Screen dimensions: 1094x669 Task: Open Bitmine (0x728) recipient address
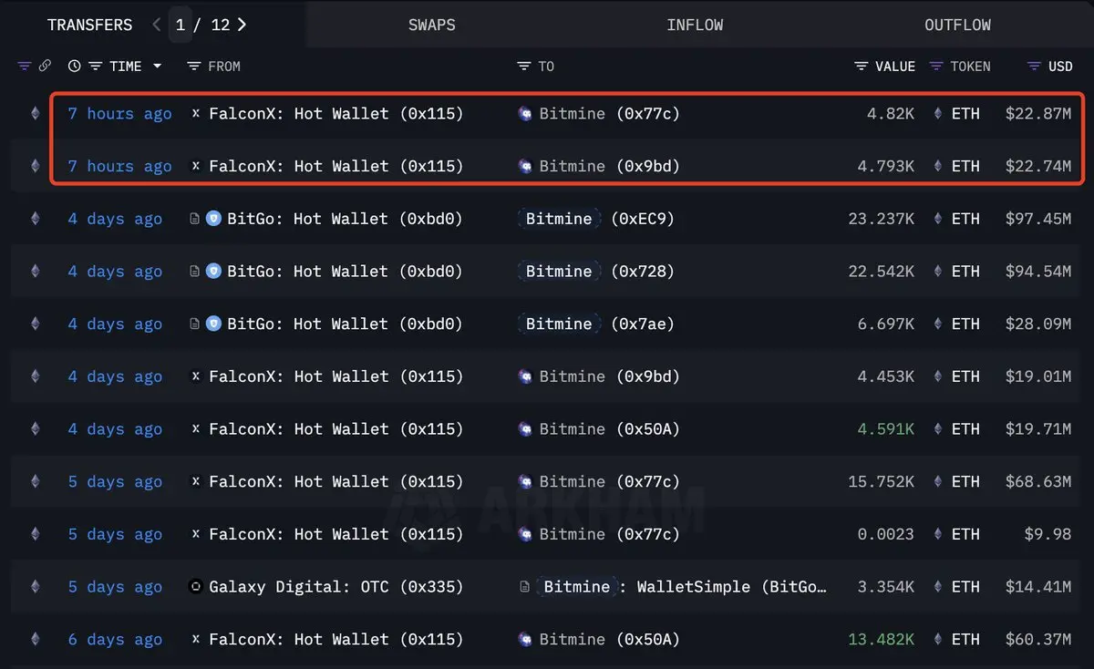pyautogui.click(x=596, y=272)
